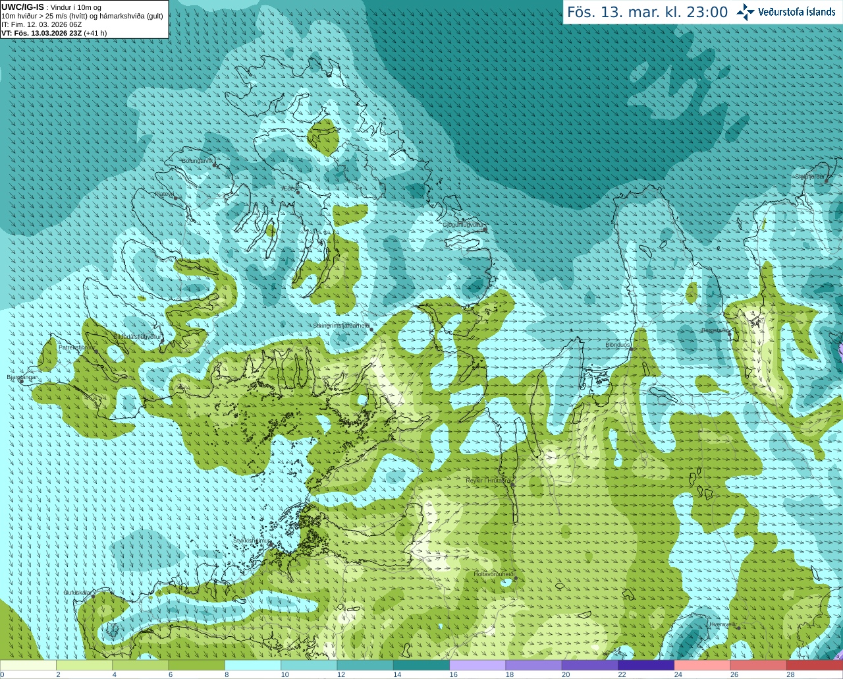843x679 pixels.
Task: Click the Bjargtangar station label
Action: [x=22, y=378]
